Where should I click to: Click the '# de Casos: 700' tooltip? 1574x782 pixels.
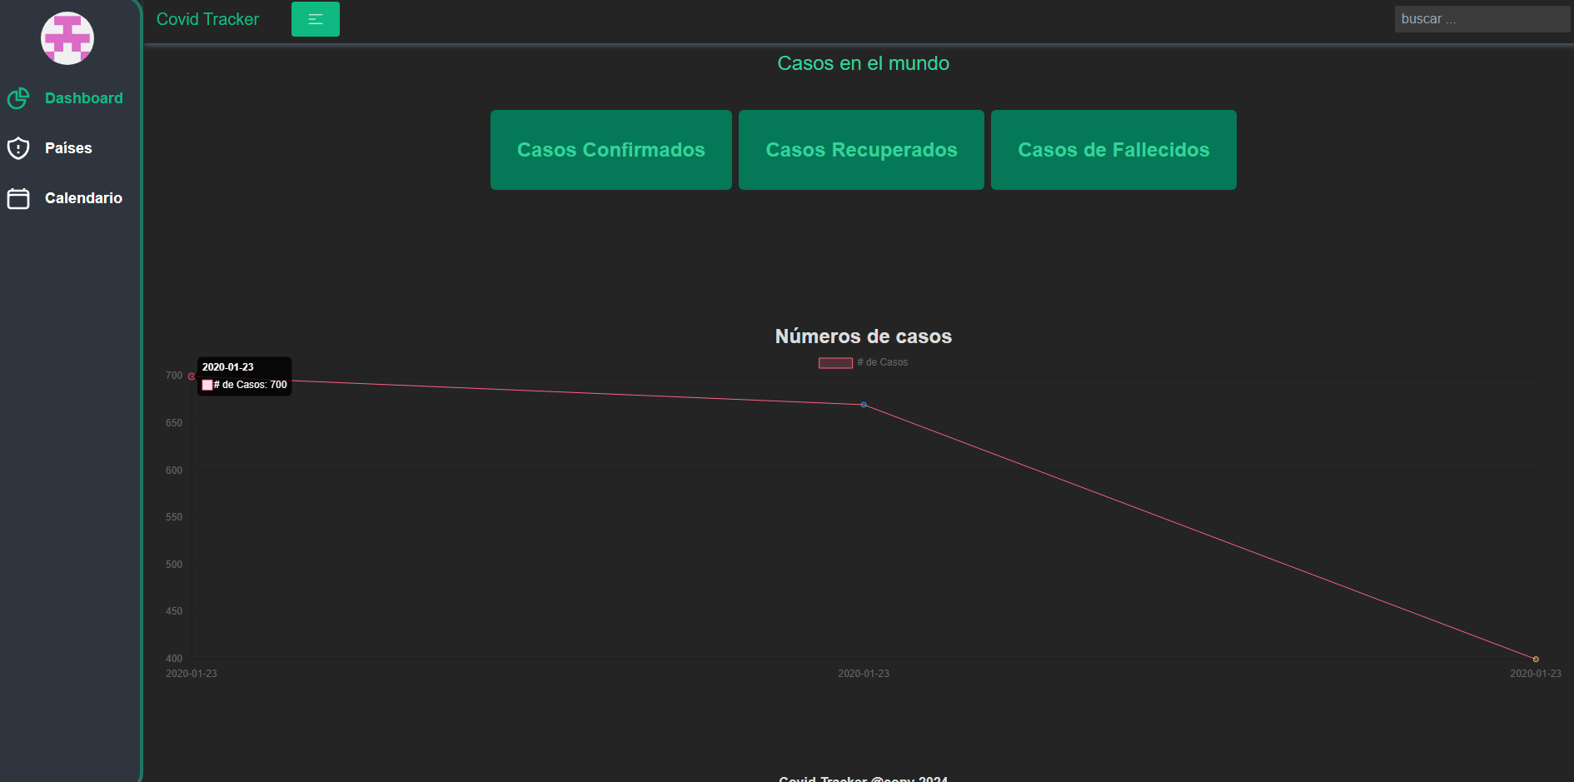tap(245, 376)
